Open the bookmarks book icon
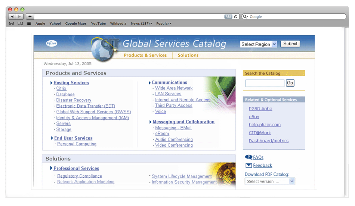Image resolution: width=355 pixels, height=206 pixels. point(20,24)
